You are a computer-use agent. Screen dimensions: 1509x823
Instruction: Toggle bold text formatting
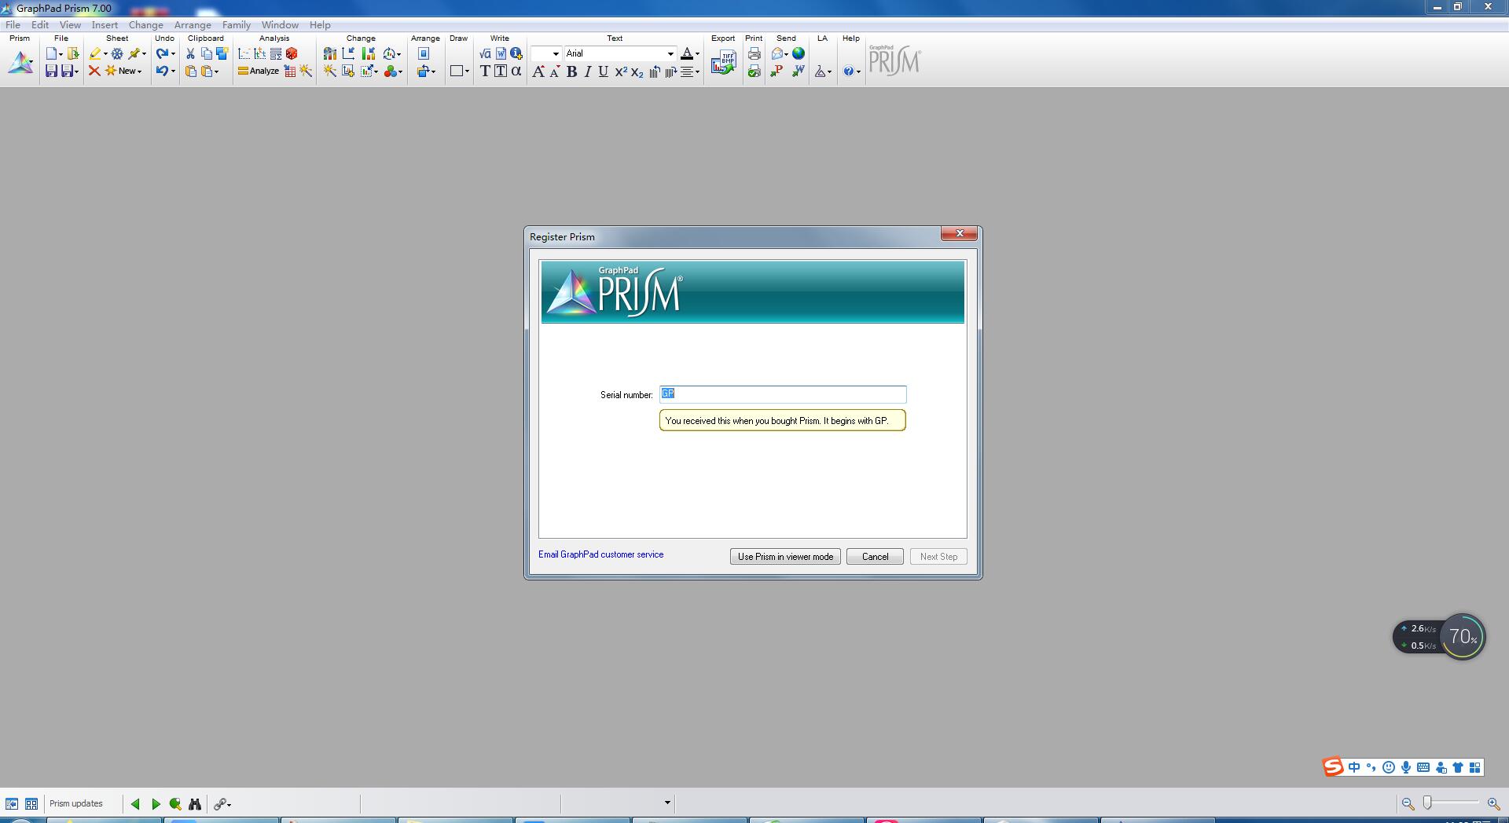(571, 72)
